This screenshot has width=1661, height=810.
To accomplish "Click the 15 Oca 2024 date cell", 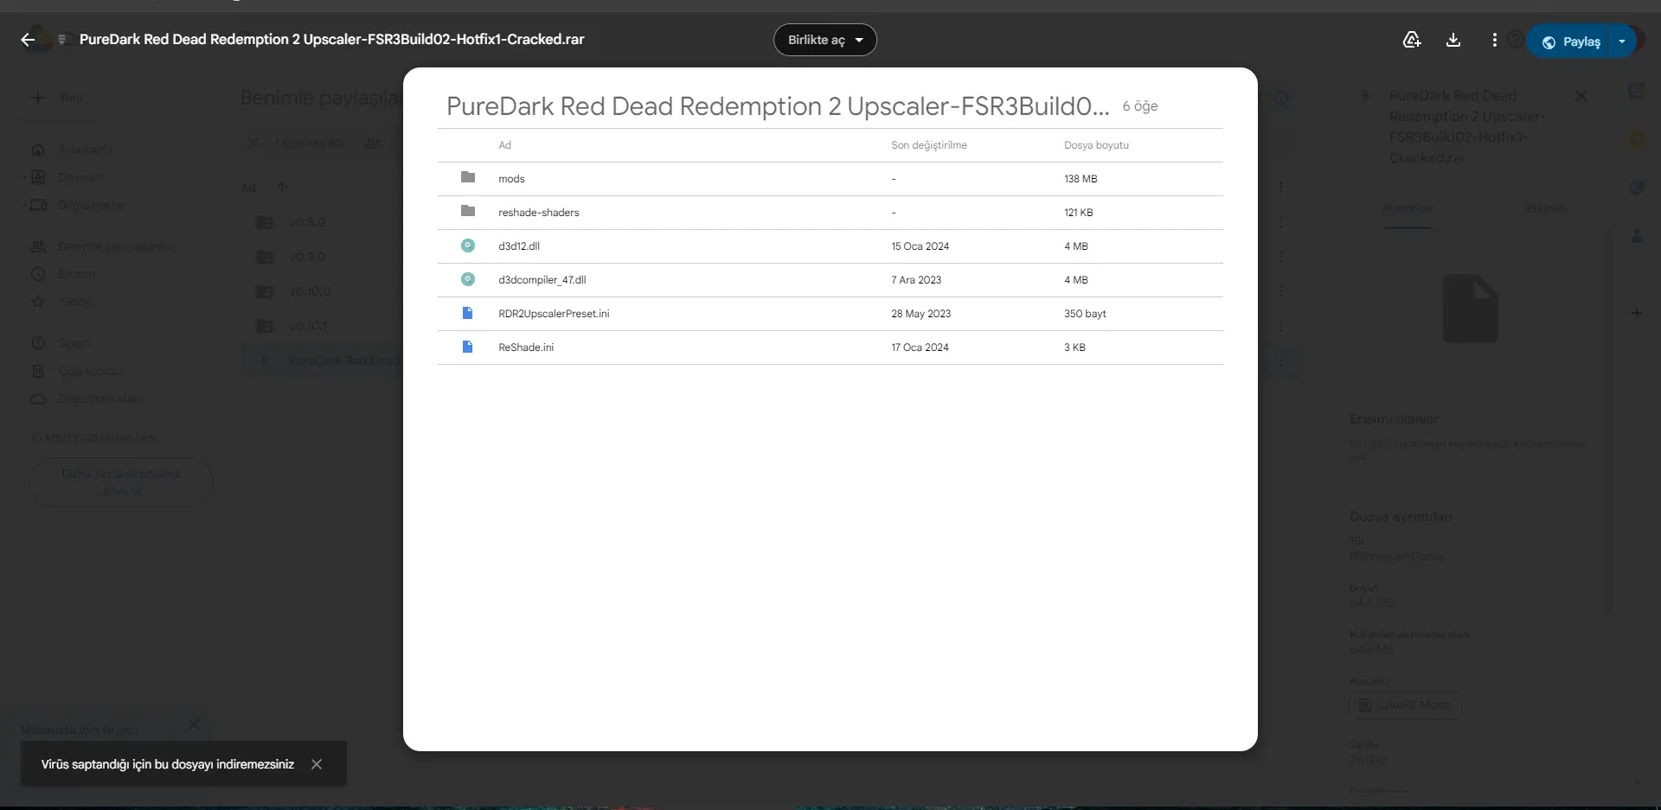I will pos(920,246).
